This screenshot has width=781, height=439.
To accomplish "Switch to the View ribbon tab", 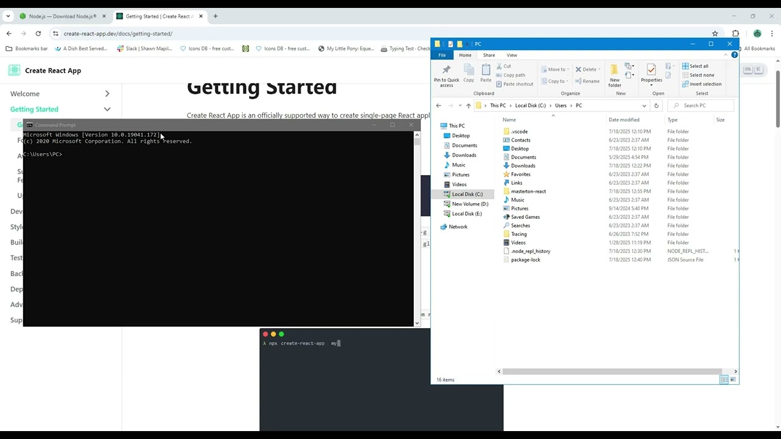I will [512, 55].
